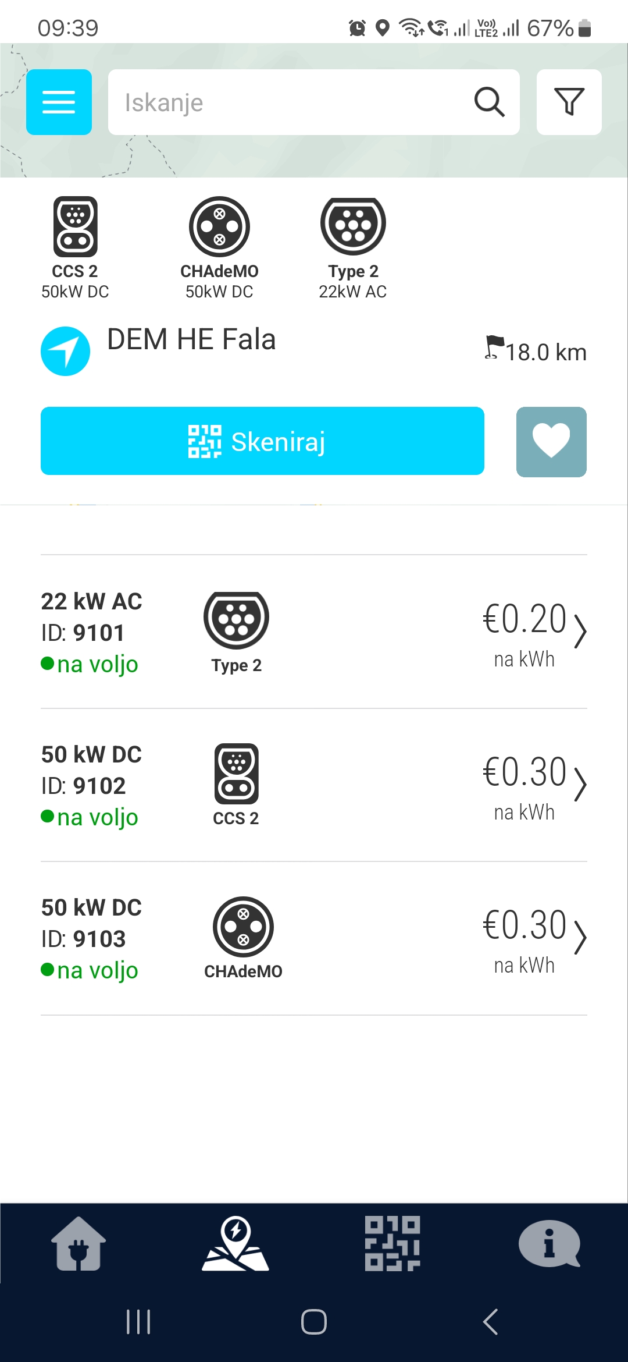Open the hamburger menu
Viewport: 628px width, 1362px height.
click(59, 102)
